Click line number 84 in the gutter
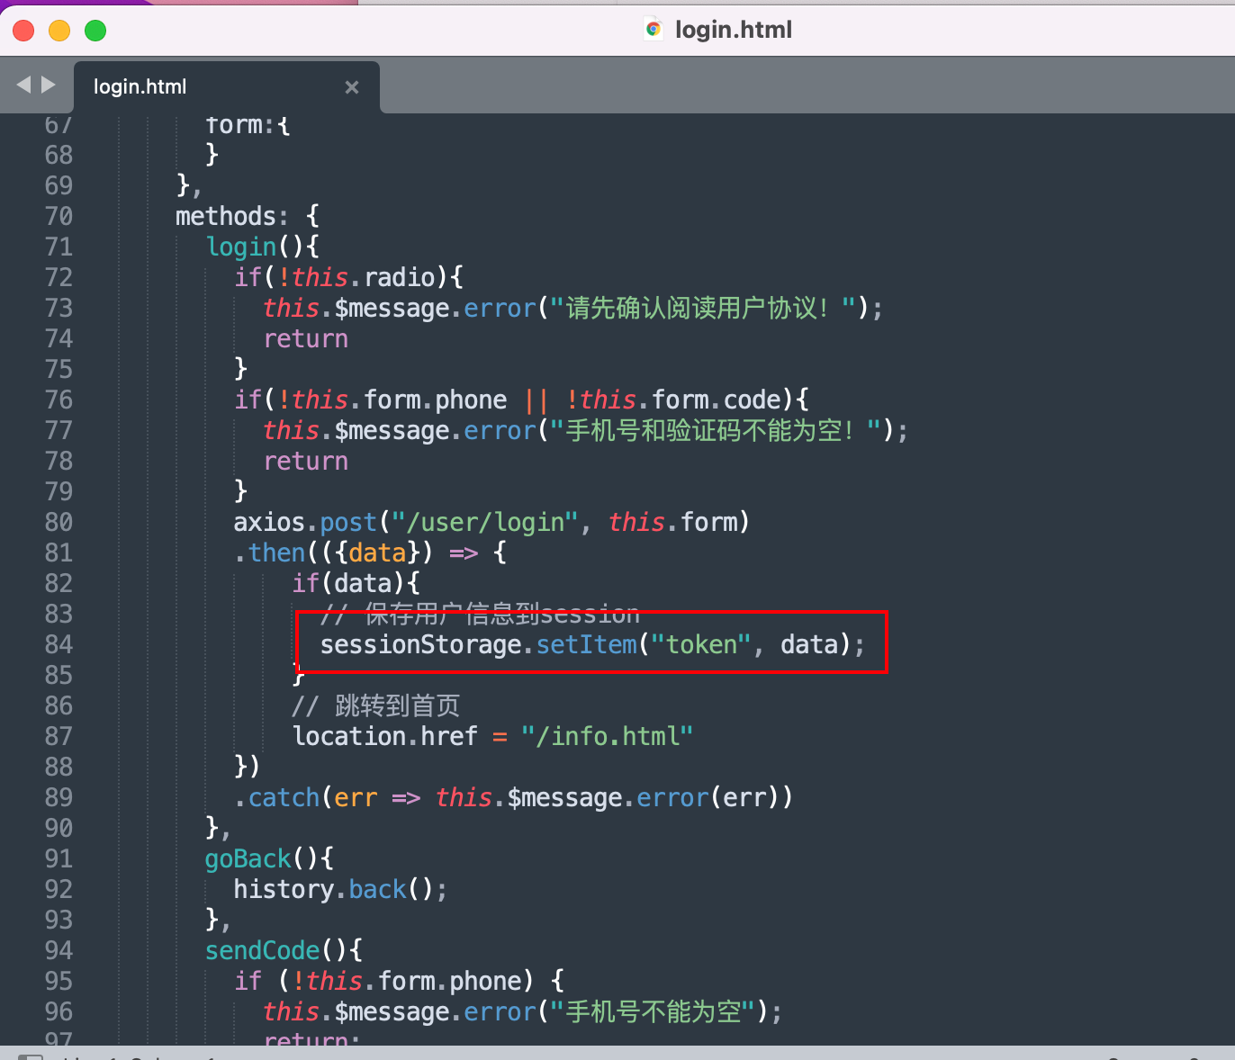1235x1060 pixels. point(59,644)
